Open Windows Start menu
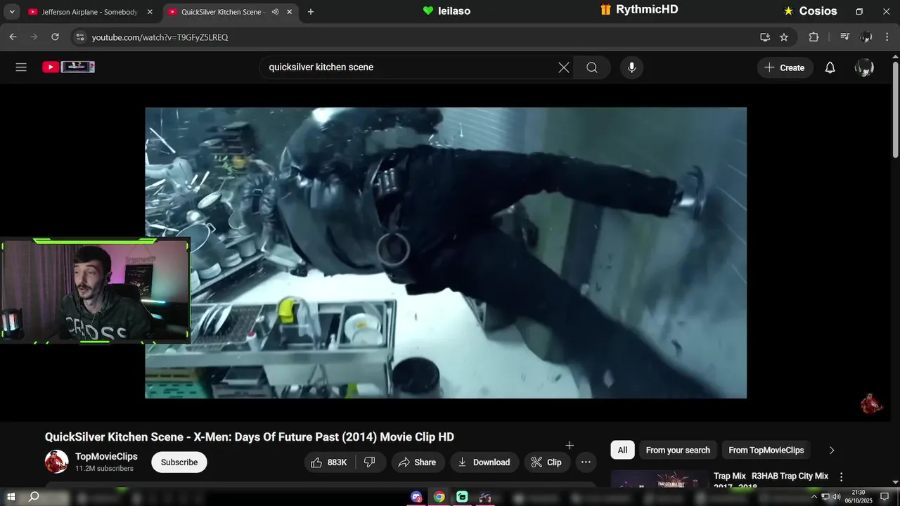The image size is (900, 506). pos(11,497)
